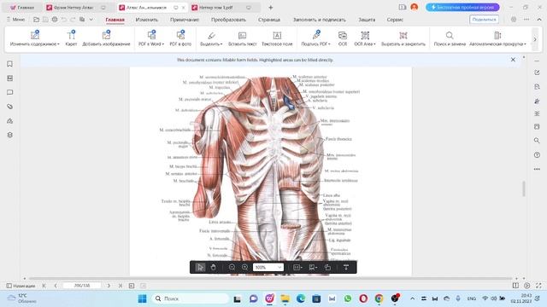
Task: Expand the quick access toolbar dropdown arrow
Action: pos(91,20)
